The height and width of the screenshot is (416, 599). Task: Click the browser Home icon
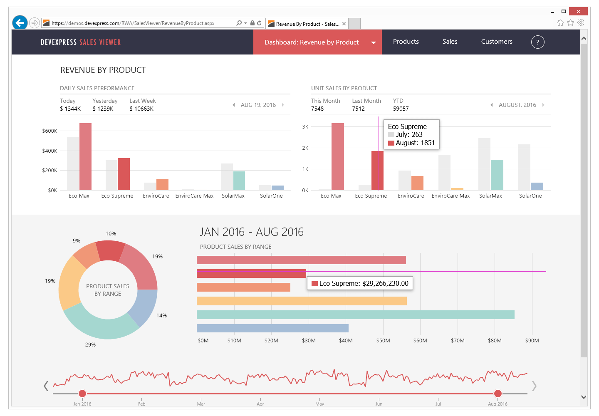[560, 23]
